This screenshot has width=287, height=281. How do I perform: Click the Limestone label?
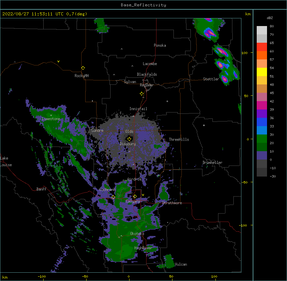51,119
